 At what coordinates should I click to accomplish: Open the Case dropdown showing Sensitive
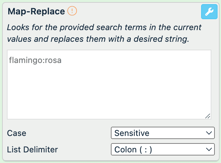point(163,133)
